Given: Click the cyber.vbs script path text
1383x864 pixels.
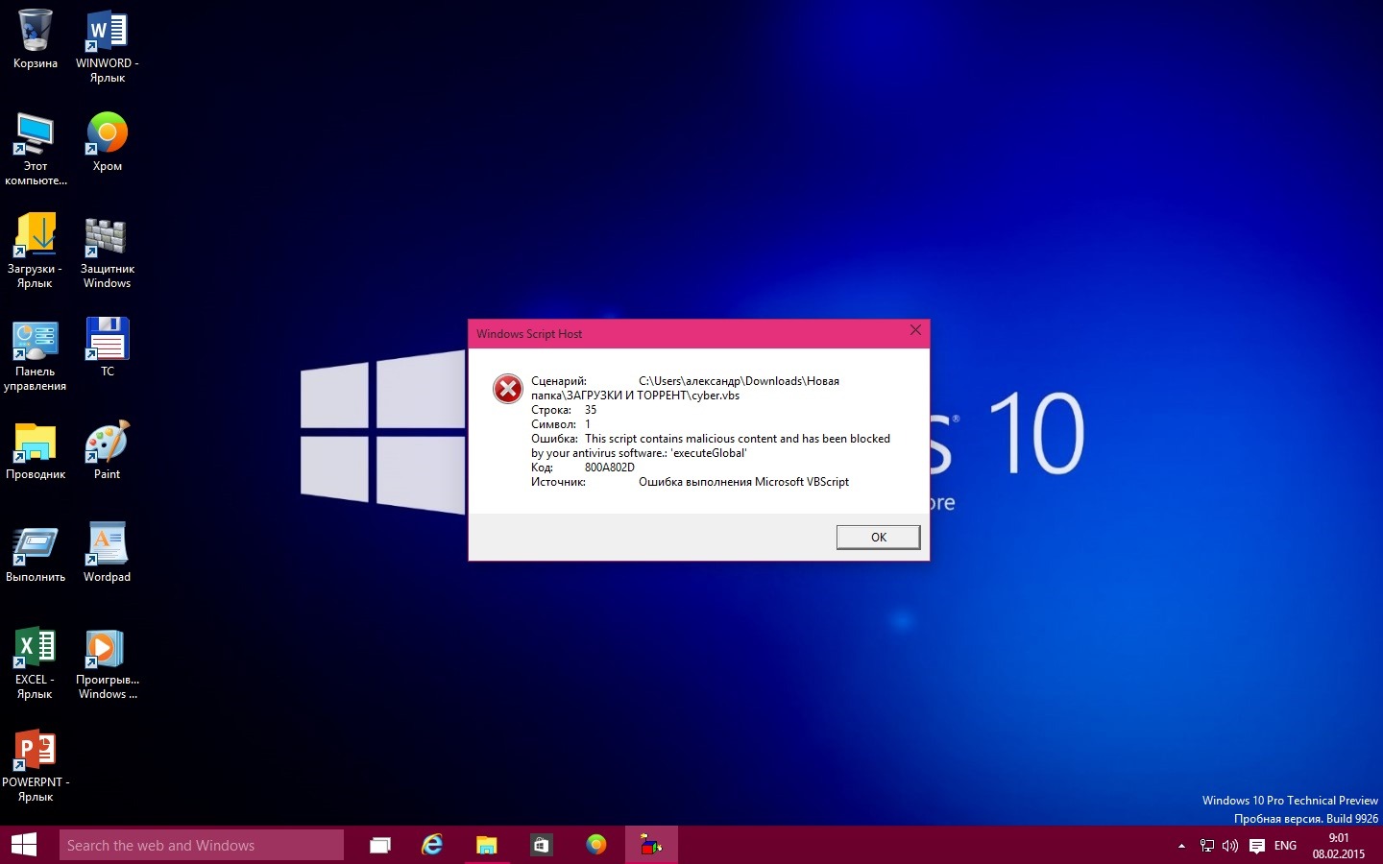Looking at the screenshot, I should (686, 388).
